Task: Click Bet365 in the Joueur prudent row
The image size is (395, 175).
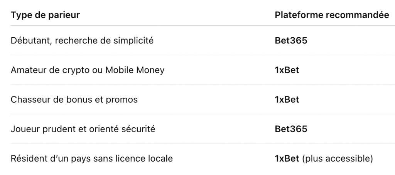Action: pos(291,129)
